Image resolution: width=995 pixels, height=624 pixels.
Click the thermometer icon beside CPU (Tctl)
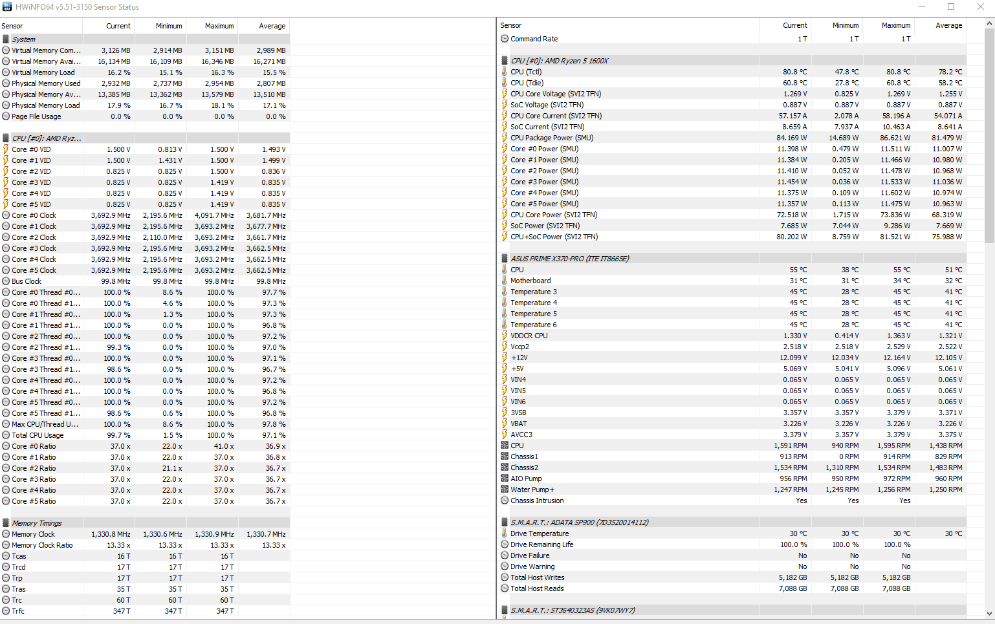pos(505,72)
